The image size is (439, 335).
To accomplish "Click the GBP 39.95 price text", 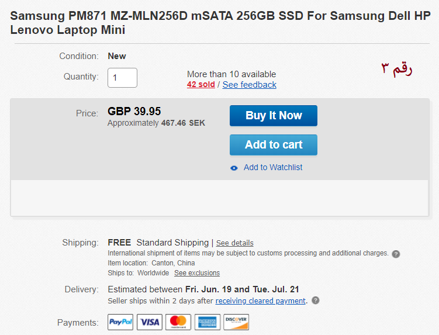I will click(134, 111).
